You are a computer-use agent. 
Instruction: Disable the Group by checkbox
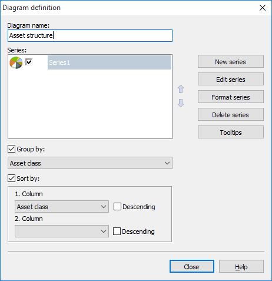11,149
